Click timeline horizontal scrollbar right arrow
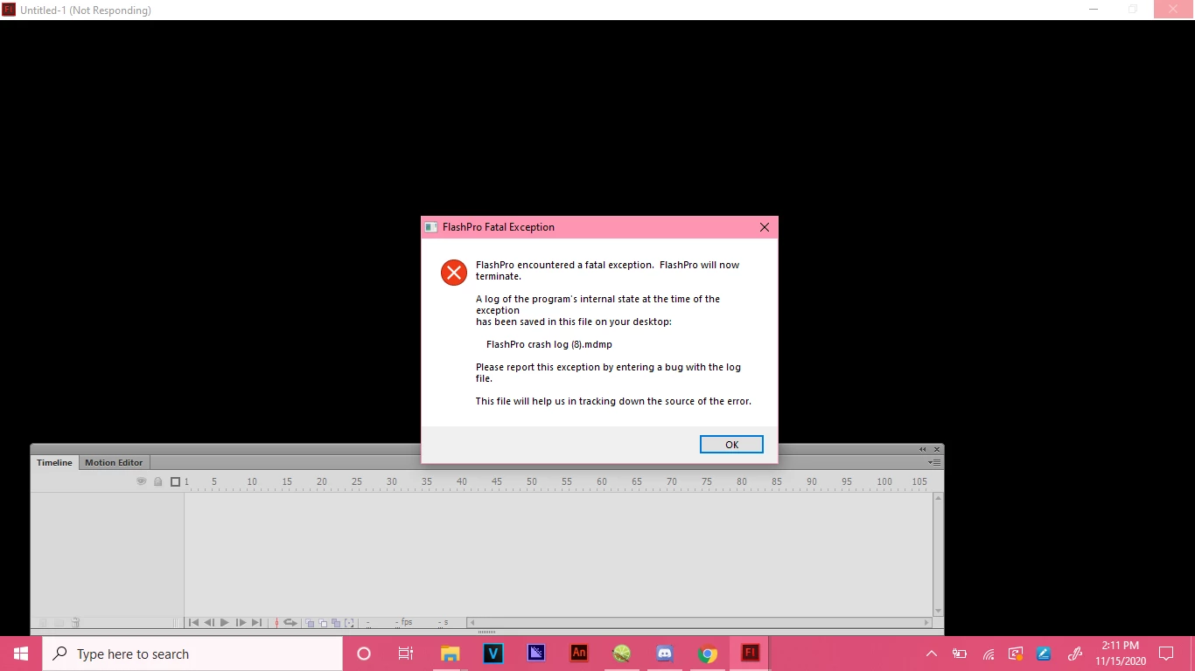Image resolution: width=1195 pixels, height=671 pixels. pyautogui.click(x=927, y=623)
